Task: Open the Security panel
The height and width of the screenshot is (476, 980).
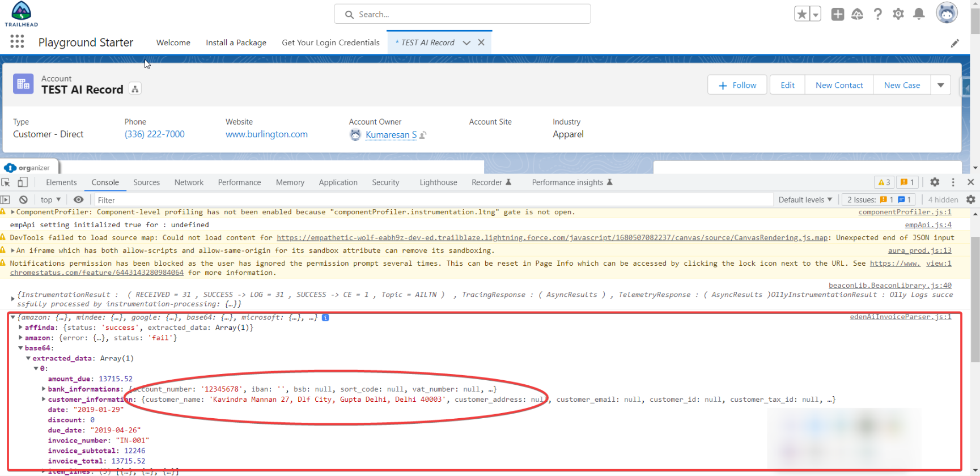Action: (385, 182)
